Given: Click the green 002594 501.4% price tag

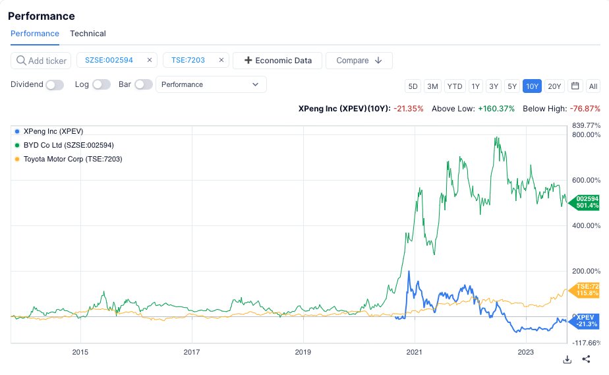Looking at the screenshot, I should (x=584, y=202).
